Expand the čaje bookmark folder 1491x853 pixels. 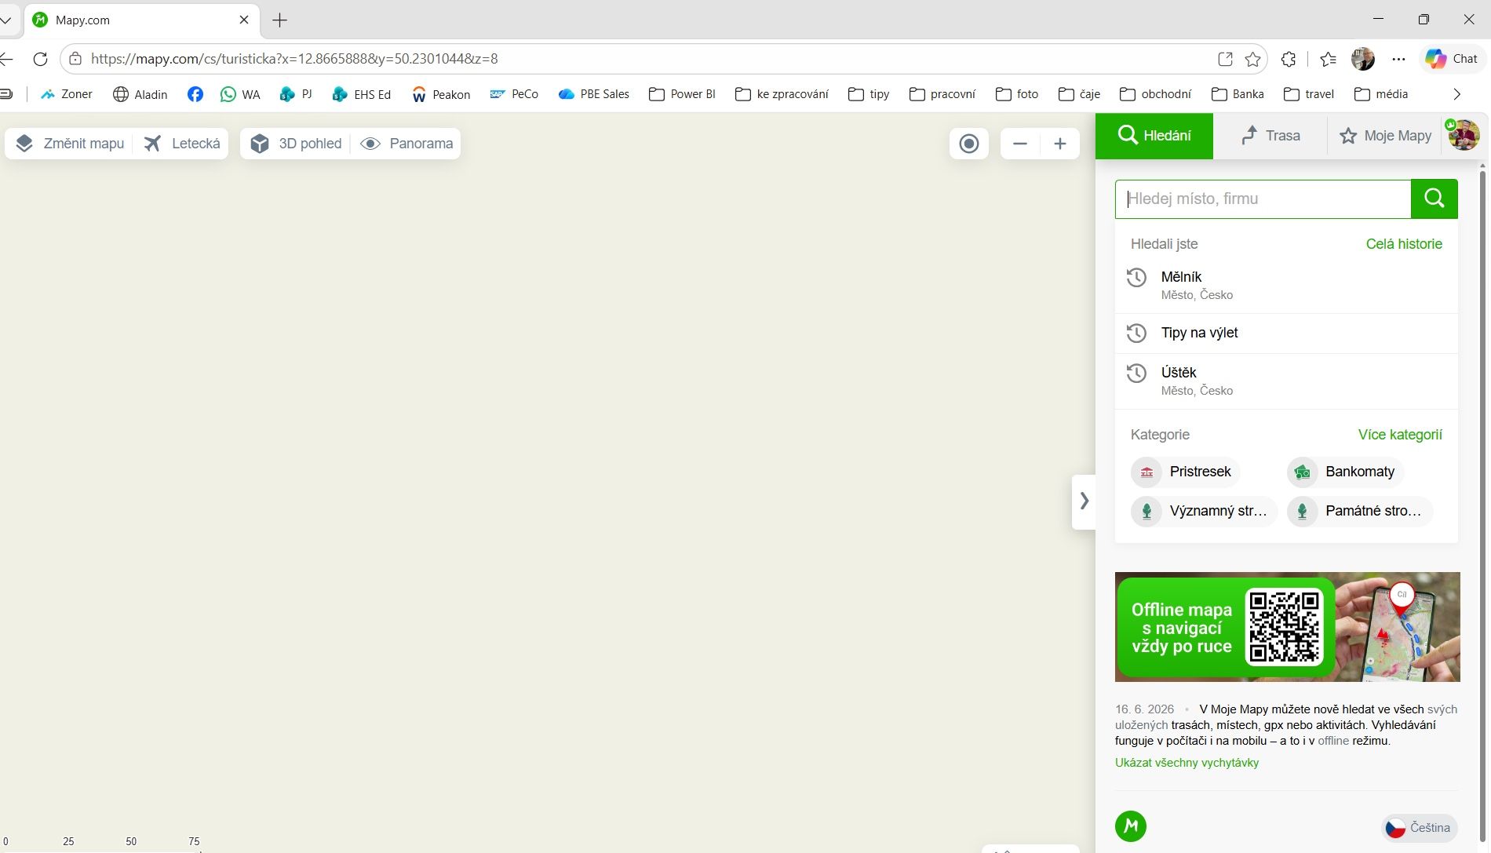tap(1079, 94)
